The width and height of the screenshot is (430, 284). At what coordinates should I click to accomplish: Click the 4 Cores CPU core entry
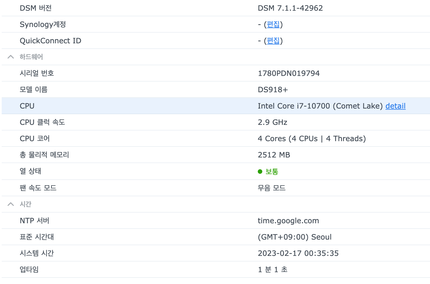point(312,138)
